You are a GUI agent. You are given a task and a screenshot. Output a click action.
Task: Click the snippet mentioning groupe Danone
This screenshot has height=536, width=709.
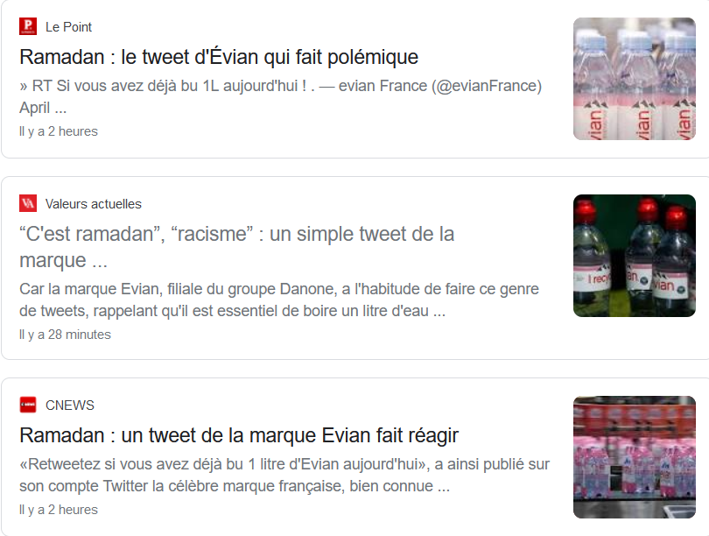279,300
